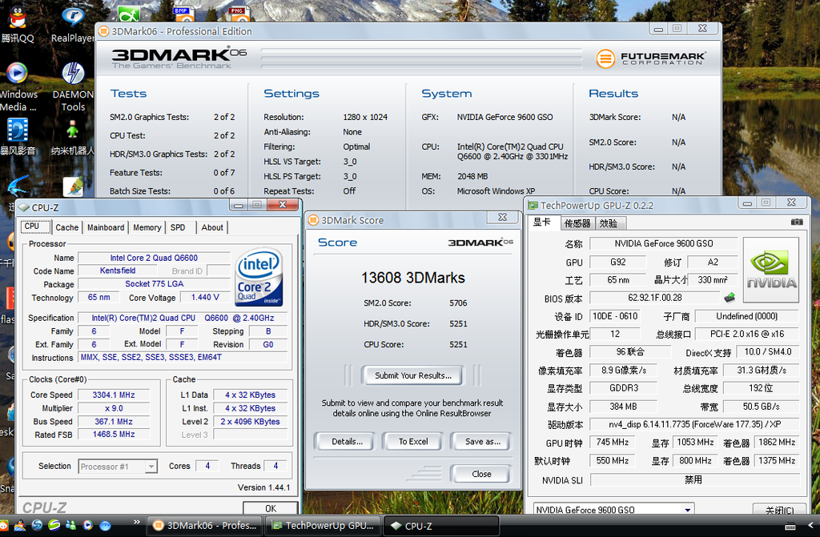Click the 3DMark06 logo in main window

(179, 58)
